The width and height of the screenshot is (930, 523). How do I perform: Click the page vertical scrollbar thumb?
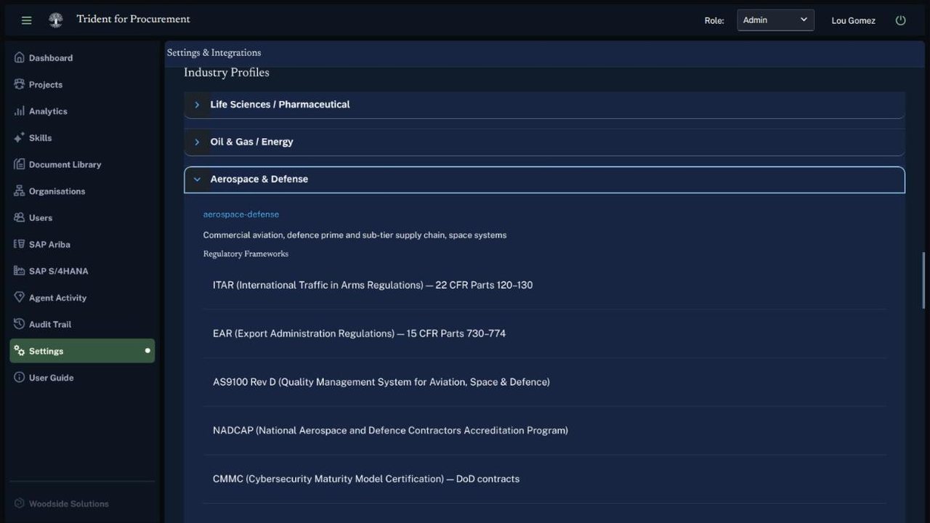[x=924, y=281]
